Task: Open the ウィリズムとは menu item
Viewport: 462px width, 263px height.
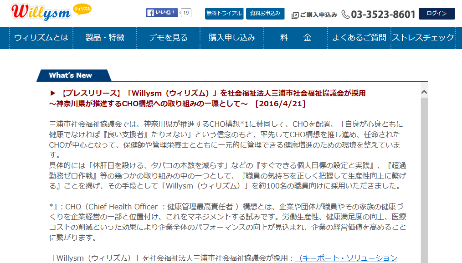Action: [41, 38]
